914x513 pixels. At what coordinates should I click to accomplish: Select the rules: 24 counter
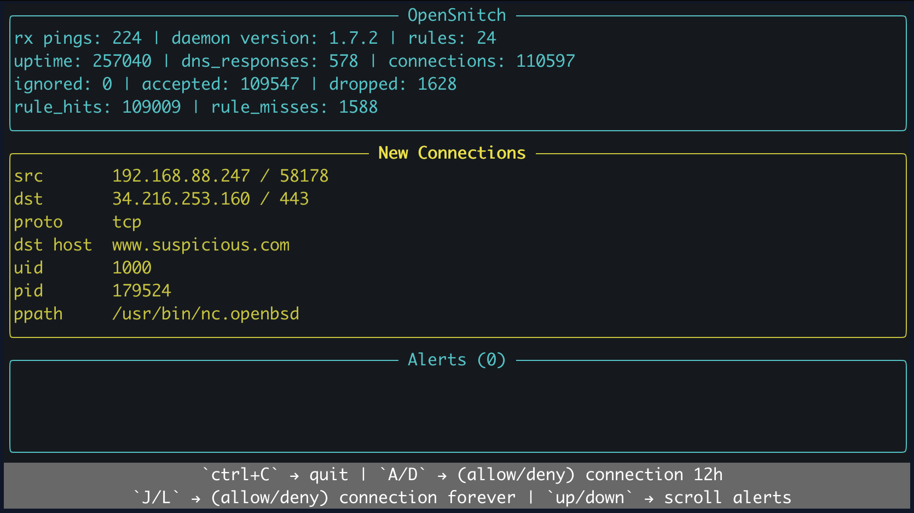(451, 38)
